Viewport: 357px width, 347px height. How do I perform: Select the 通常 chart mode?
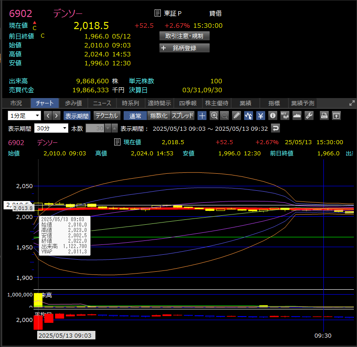(x=135, y=116)
